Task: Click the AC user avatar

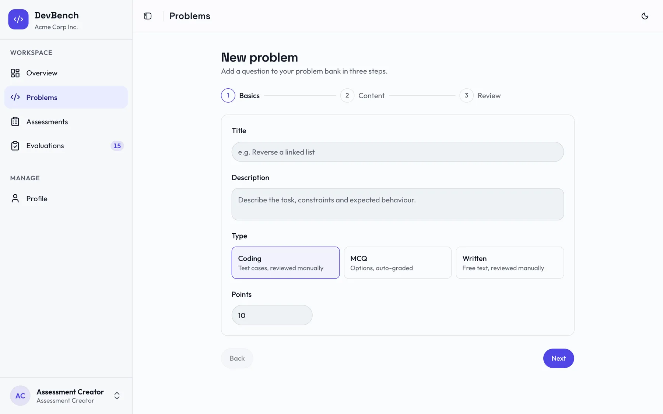Action: 20,396
